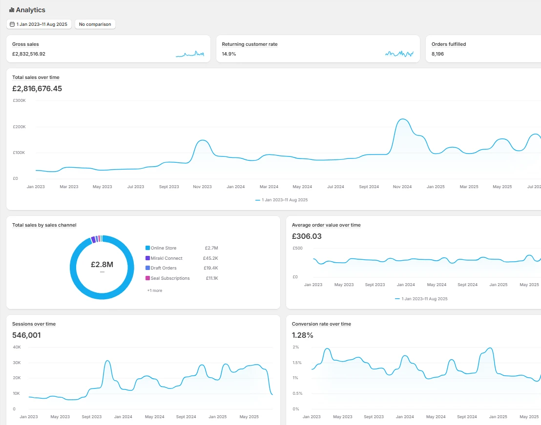Viewport: 541px width, 425px height.
Task: Click the Online Store blue legend swatch
Action: point(147,248)
